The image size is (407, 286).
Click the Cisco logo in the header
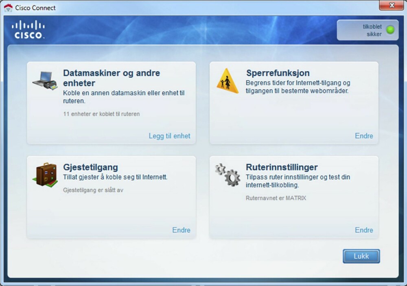click(28, 30)
